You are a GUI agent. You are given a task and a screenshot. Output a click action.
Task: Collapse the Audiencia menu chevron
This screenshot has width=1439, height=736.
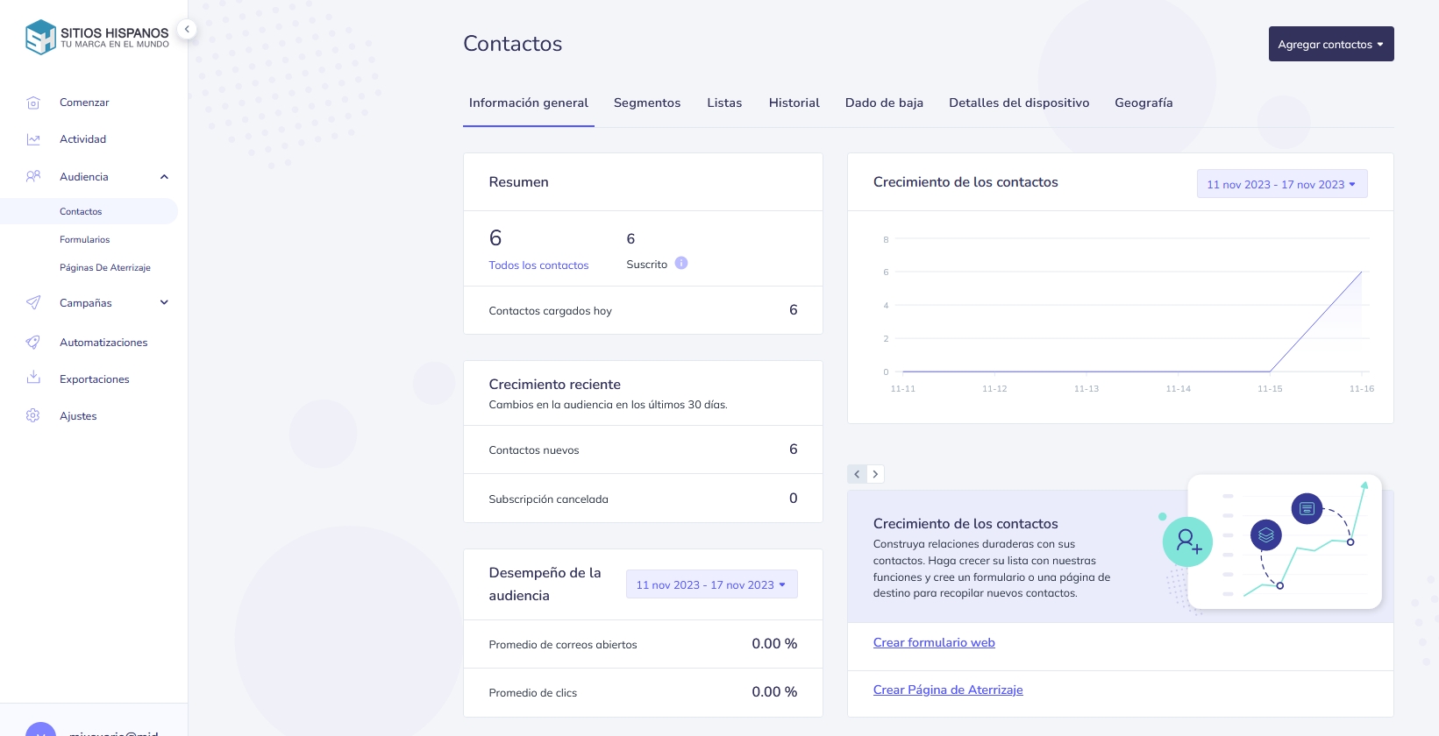(164, 177)
